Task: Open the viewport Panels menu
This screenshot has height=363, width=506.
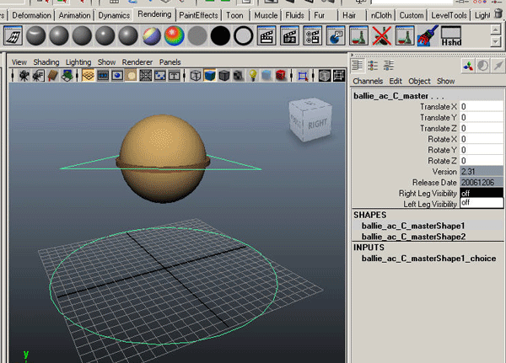Action: coord(170,61)
